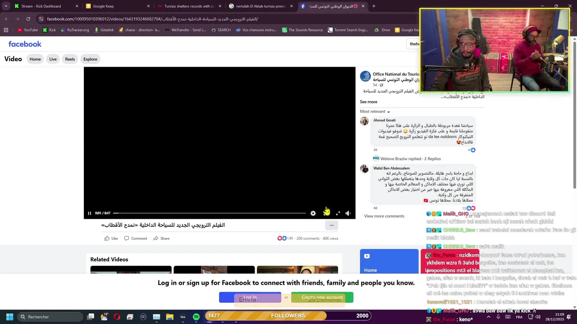Pause the Facebook video playback
This screenshot has width=577, height=324.
(89, 213)
